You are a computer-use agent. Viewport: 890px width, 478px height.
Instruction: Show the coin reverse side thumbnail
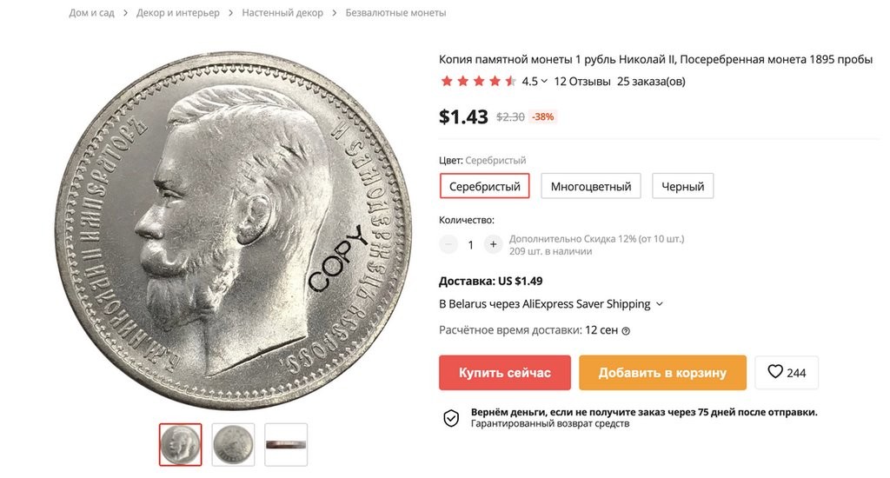pyautogui.click(x=234, y=444)
